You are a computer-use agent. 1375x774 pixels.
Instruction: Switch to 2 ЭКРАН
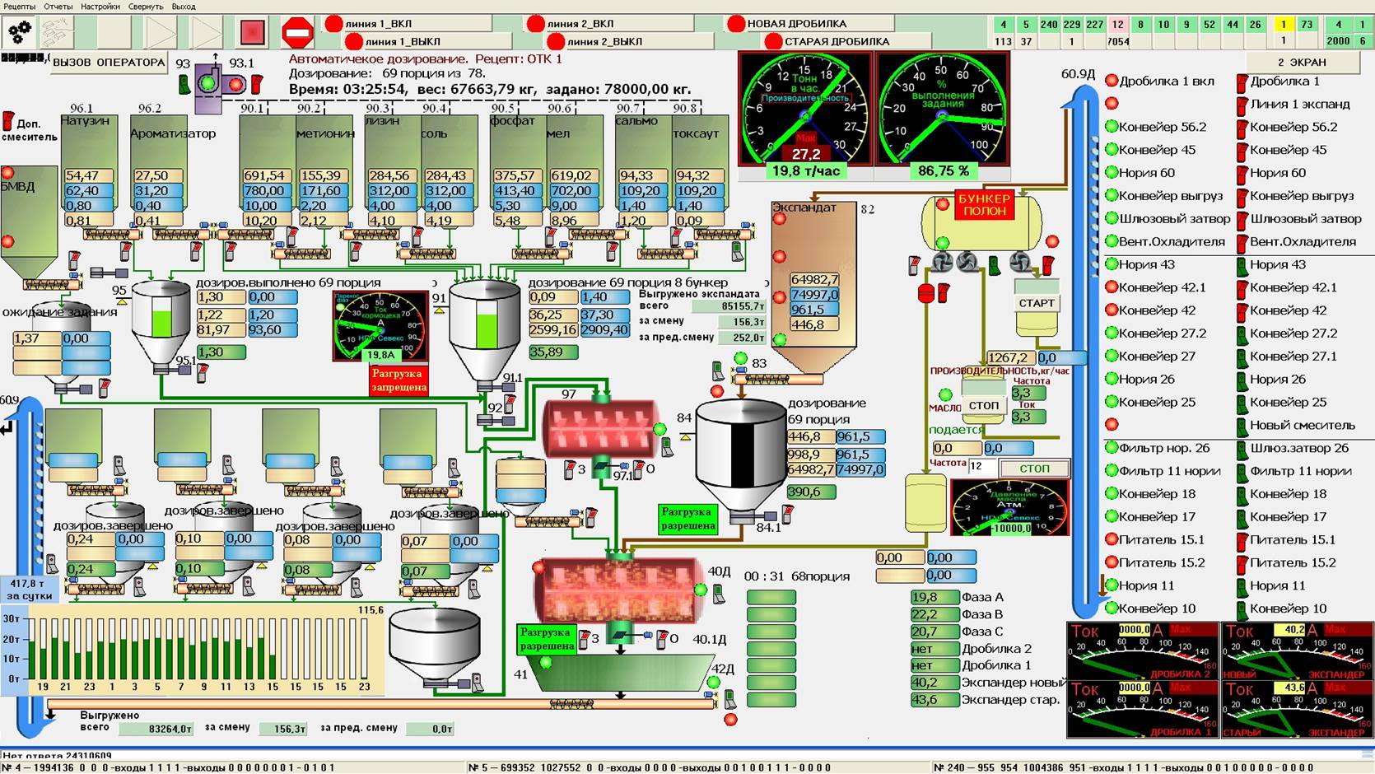pos(1302,62)
